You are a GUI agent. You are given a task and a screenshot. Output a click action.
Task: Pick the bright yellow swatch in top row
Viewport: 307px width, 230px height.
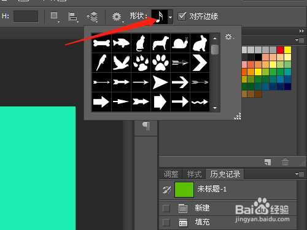pos(287,50)
